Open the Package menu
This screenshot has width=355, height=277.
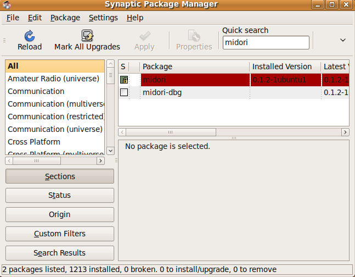coord(65,18)
